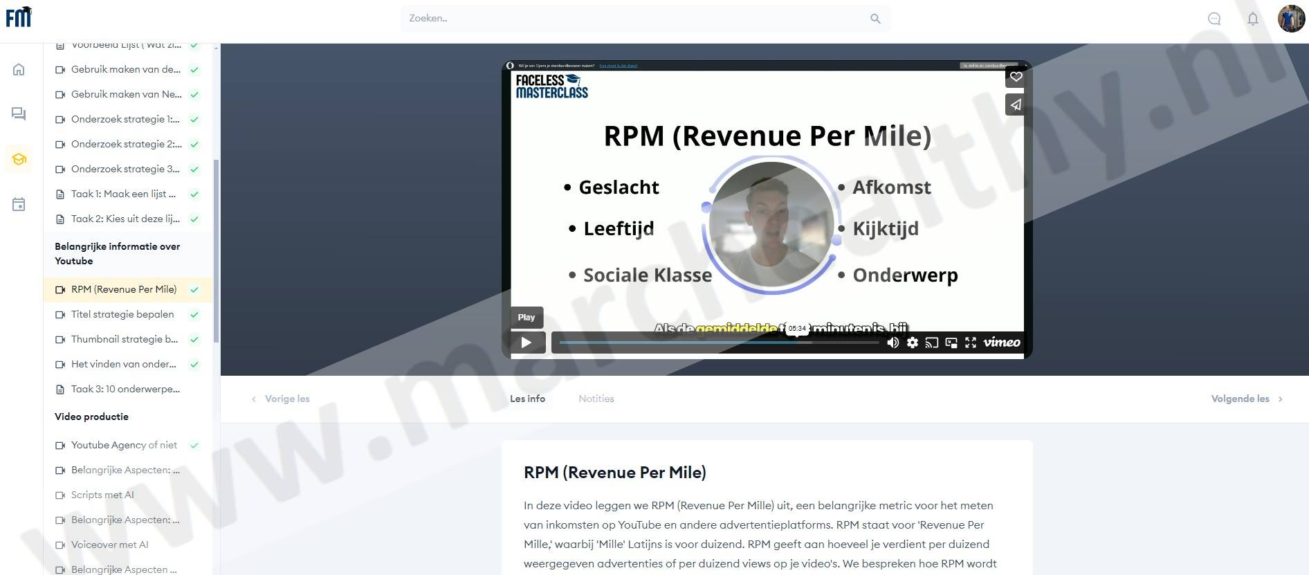The image size is (1309, 575).
Task: Click the video progress bar
Action: pos(718,343)
